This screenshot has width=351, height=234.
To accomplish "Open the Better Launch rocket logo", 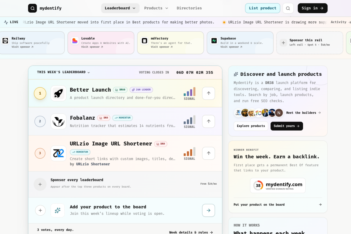I will (58, 93).
